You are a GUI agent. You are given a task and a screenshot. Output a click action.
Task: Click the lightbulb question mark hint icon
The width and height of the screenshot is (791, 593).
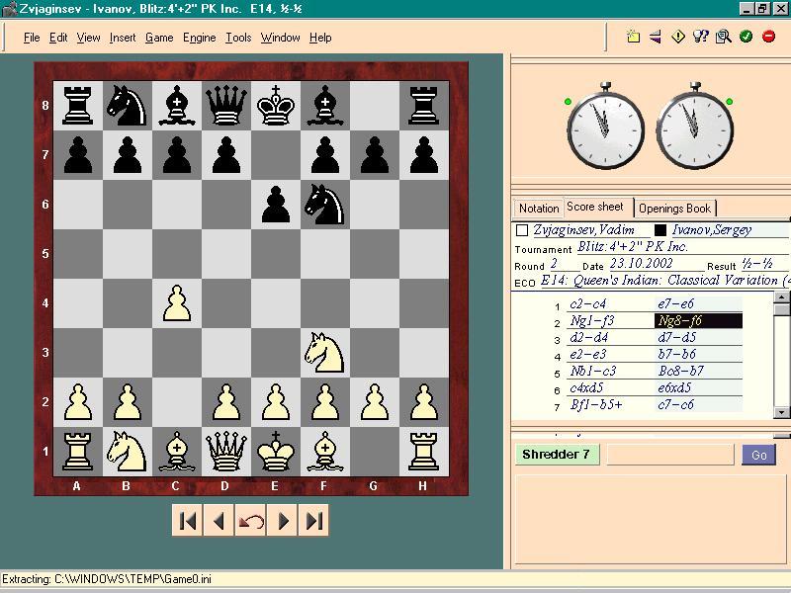[701, 38]
